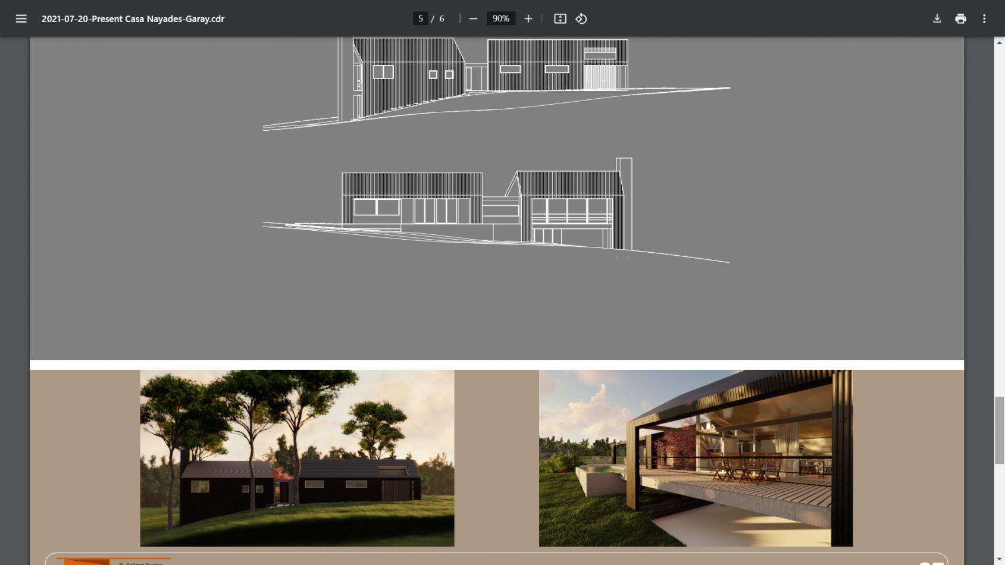Viewport: 1005px width, 565px height.
Task: Edit the 90% zoom level field
Action: tap(501, 18)
